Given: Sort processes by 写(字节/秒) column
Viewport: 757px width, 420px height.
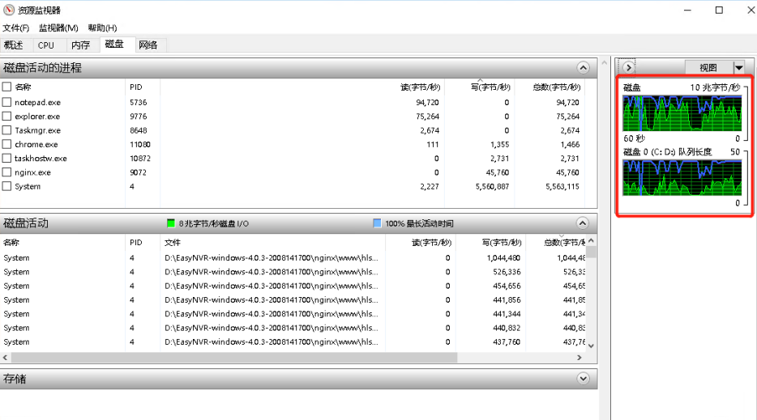Looking at the screenshot, I should point(490,87).
